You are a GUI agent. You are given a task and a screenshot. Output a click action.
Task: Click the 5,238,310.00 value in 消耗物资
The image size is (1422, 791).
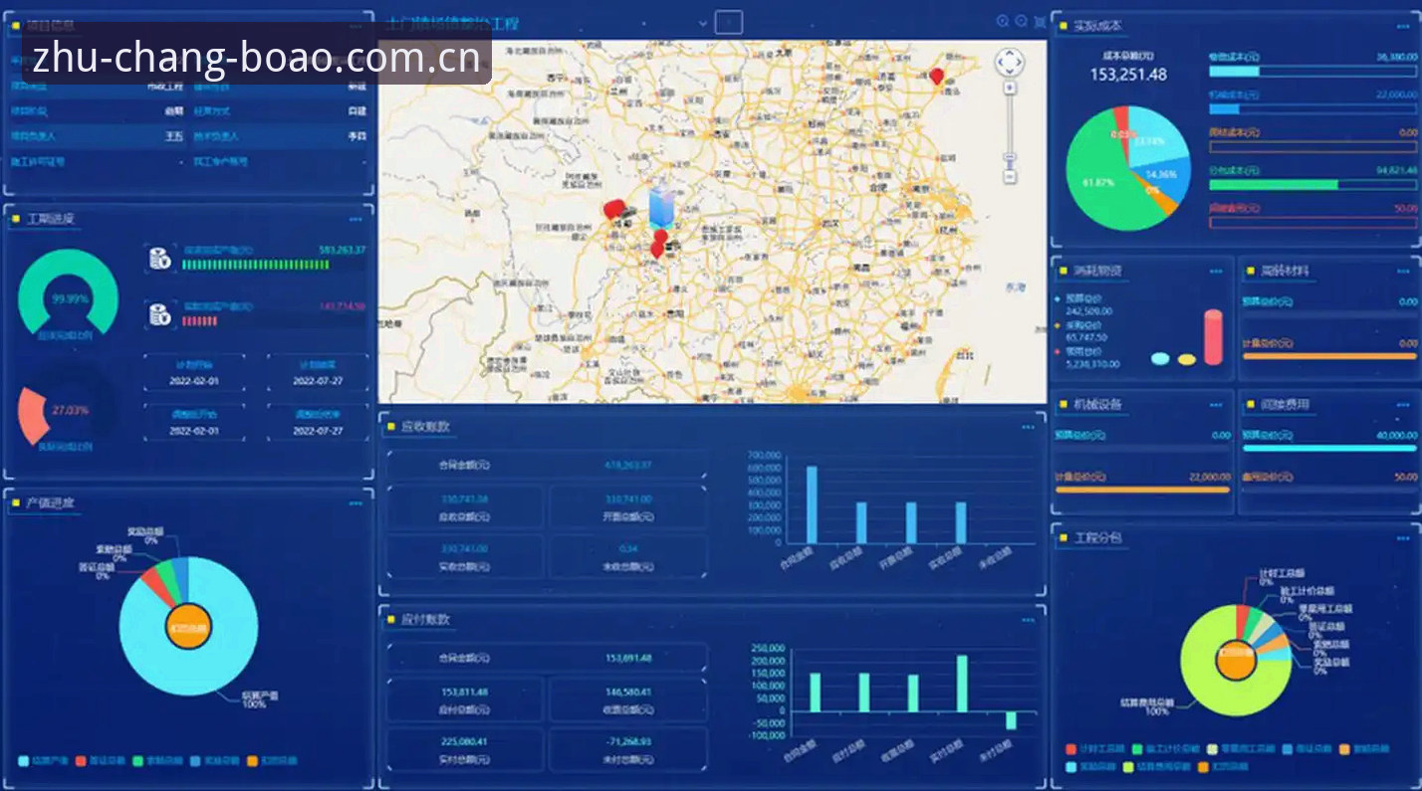[x=1091, y=364]
